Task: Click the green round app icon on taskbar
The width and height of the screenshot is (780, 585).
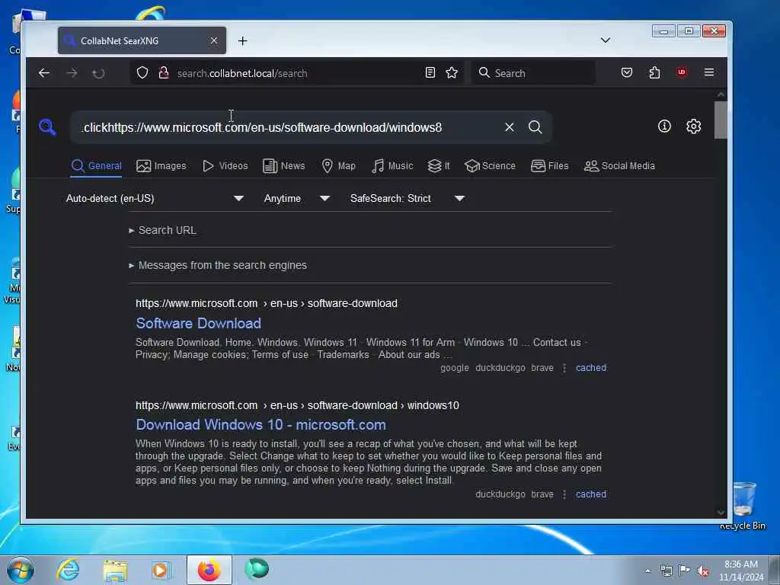Action: (257, 569)
